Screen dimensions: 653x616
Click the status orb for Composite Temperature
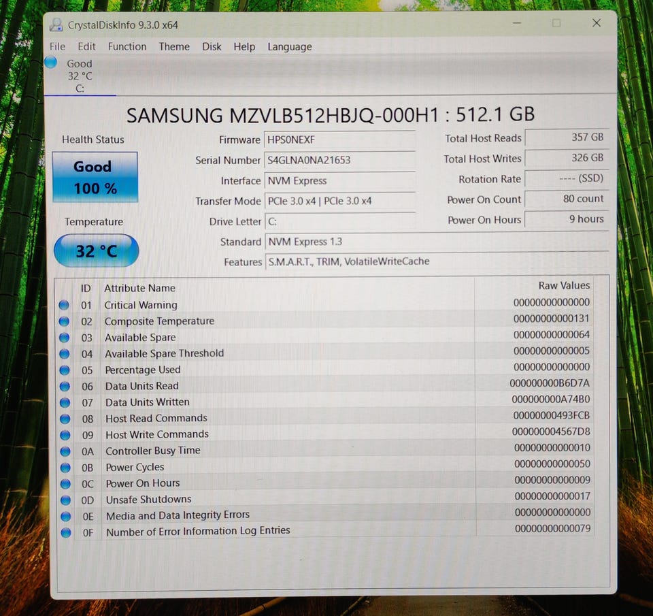64,321
